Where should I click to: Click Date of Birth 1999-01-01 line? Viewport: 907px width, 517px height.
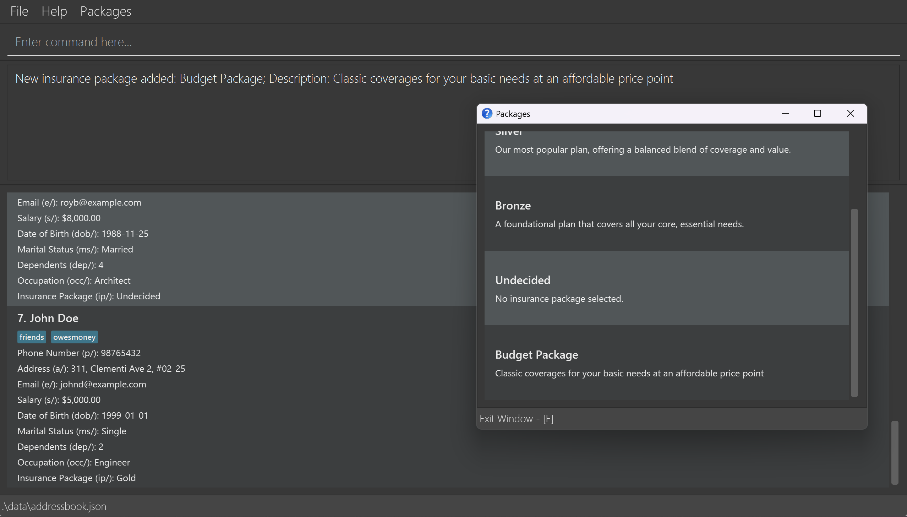pos(83,415)
